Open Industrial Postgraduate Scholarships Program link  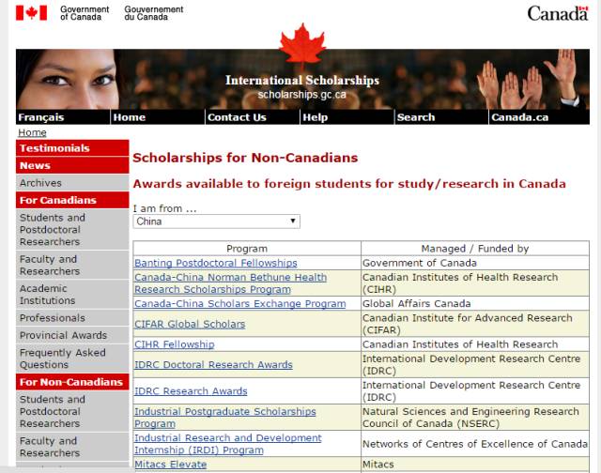click(x=225, y=418)
